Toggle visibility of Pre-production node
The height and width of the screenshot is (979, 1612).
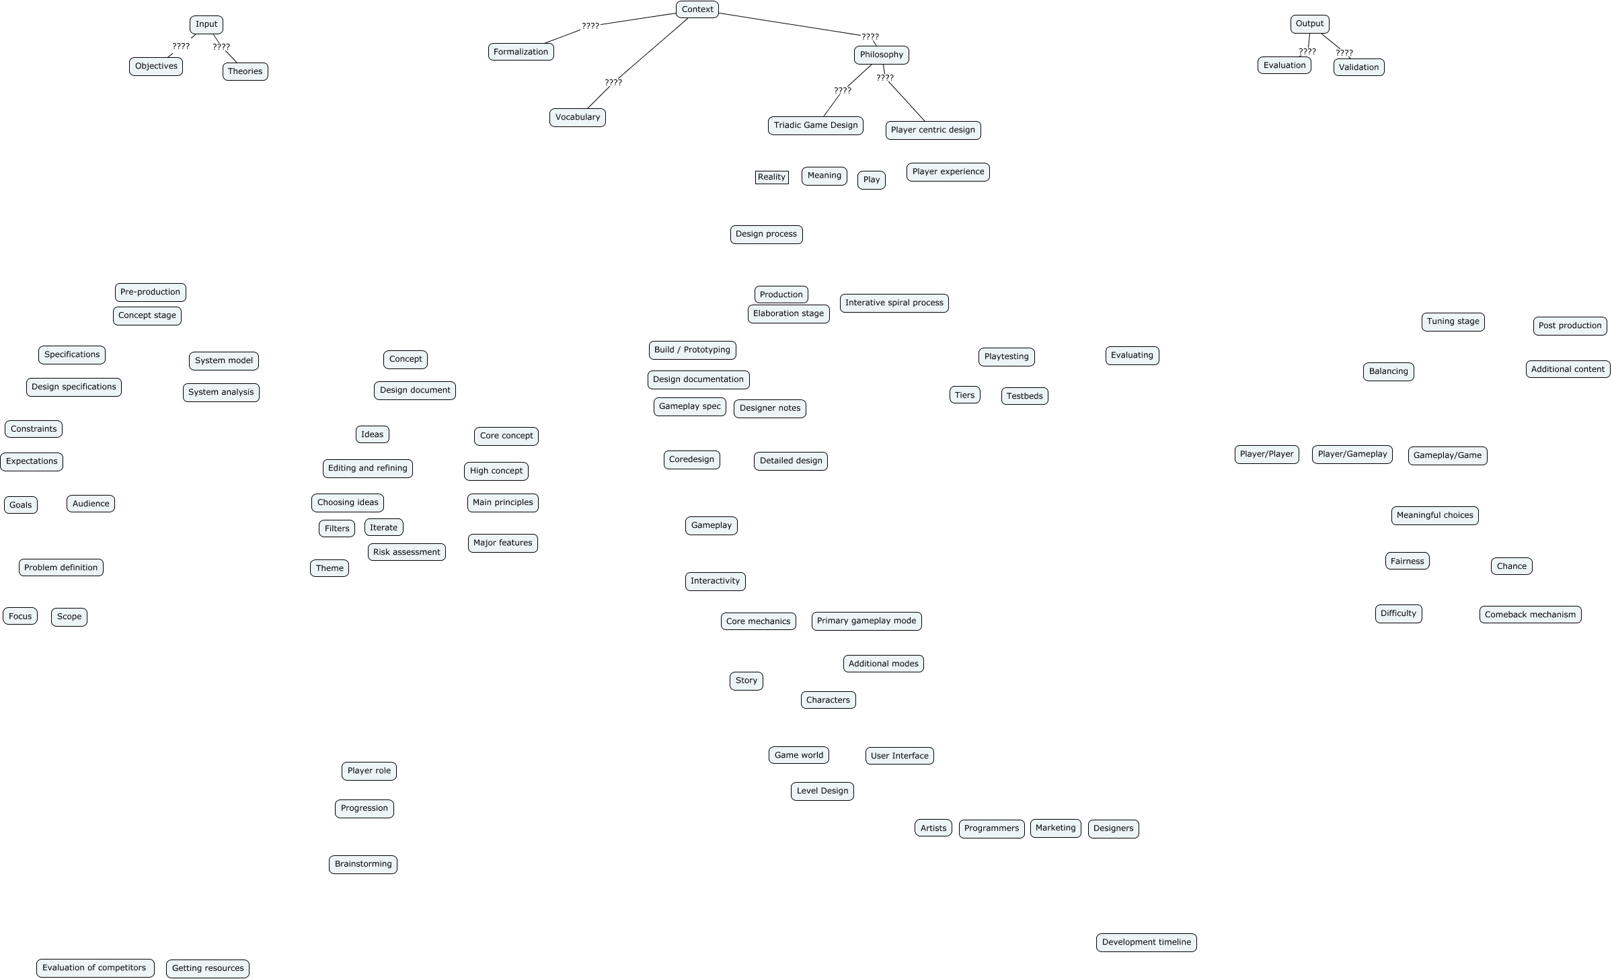pos(146,290)
